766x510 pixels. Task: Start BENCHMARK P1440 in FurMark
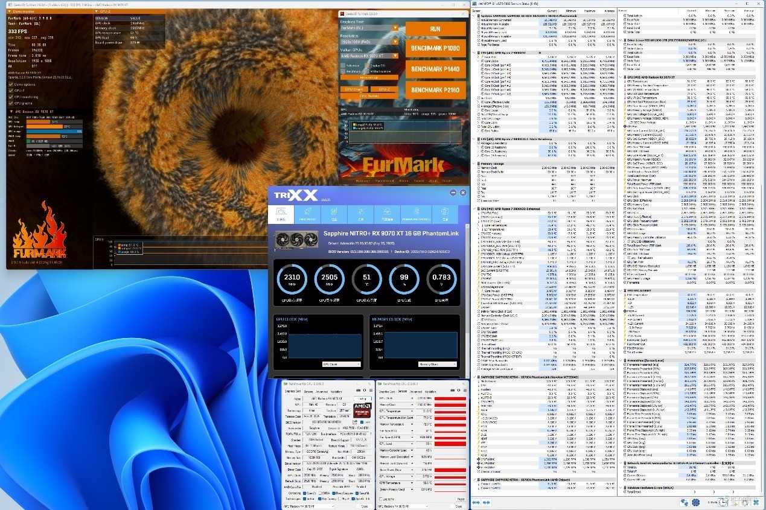coord(436,69)
